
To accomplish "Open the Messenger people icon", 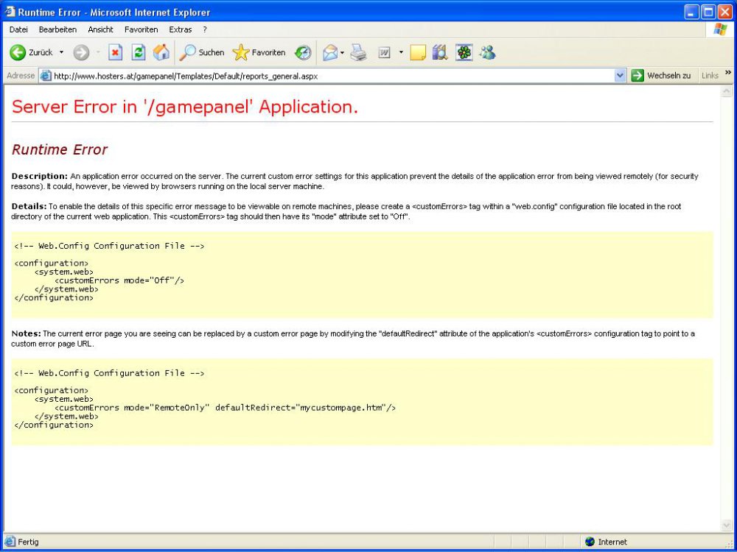I will tap(487, 53).
